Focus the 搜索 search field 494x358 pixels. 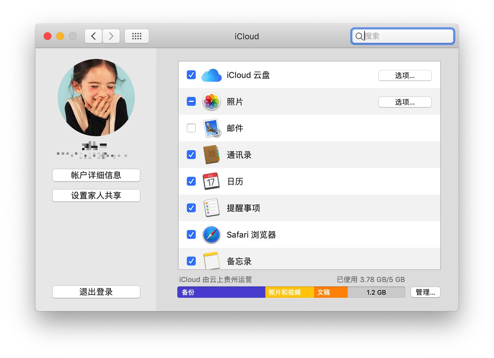(407, 36)
